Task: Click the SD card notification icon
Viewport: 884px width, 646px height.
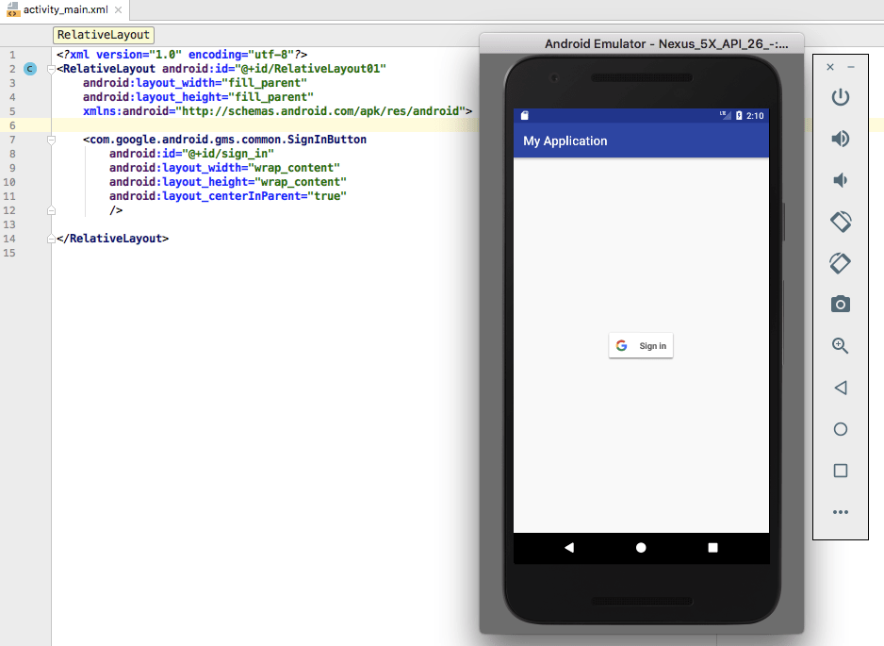Action: [524, 116]
